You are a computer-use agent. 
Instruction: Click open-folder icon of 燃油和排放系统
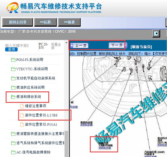click(x=13, y=97)
